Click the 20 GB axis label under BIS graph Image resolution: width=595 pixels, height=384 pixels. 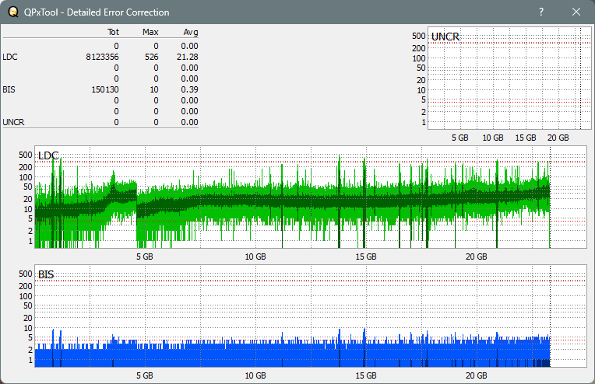click(477, 375)
